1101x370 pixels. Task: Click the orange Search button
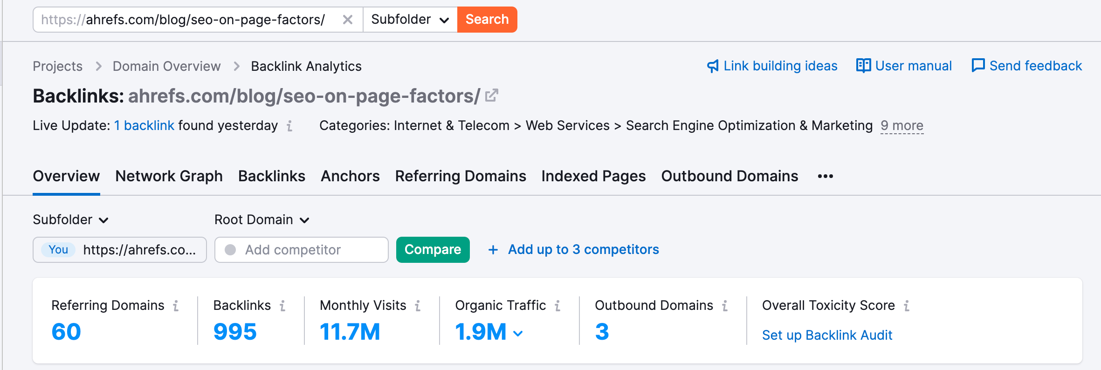[487, 20]
